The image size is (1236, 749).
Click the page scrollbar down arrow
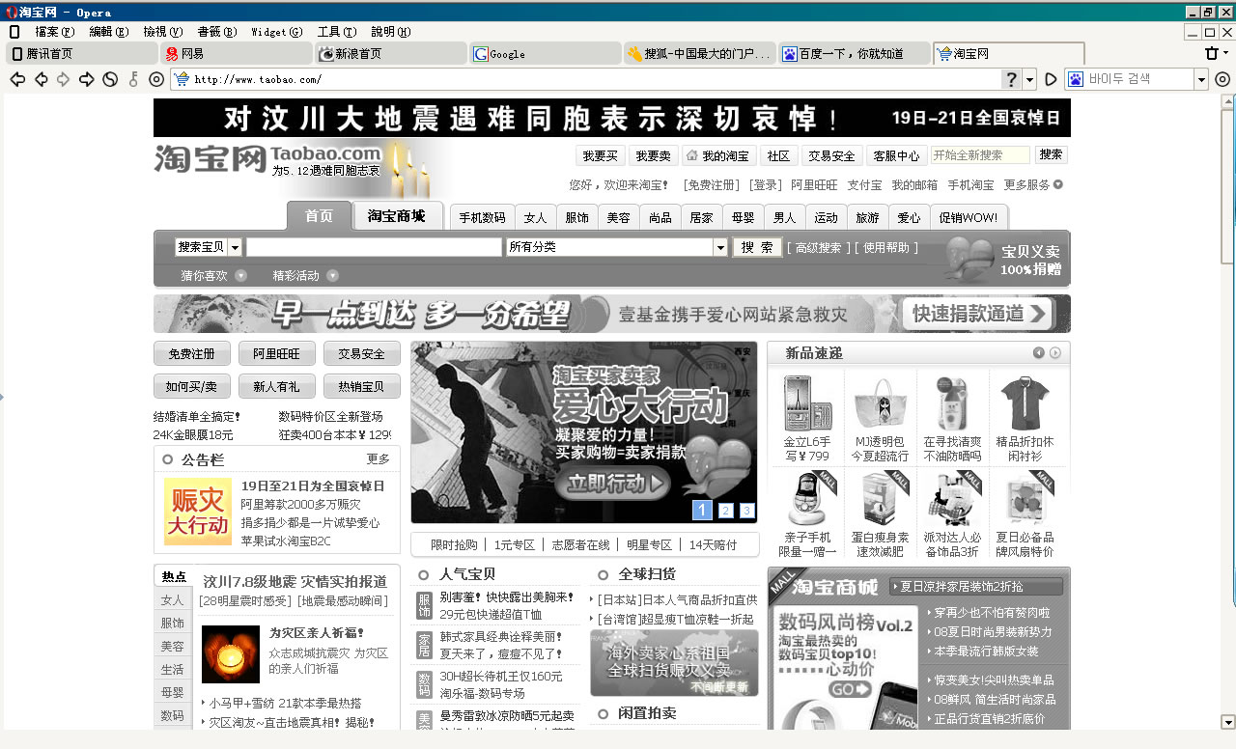pos(1227,722)
